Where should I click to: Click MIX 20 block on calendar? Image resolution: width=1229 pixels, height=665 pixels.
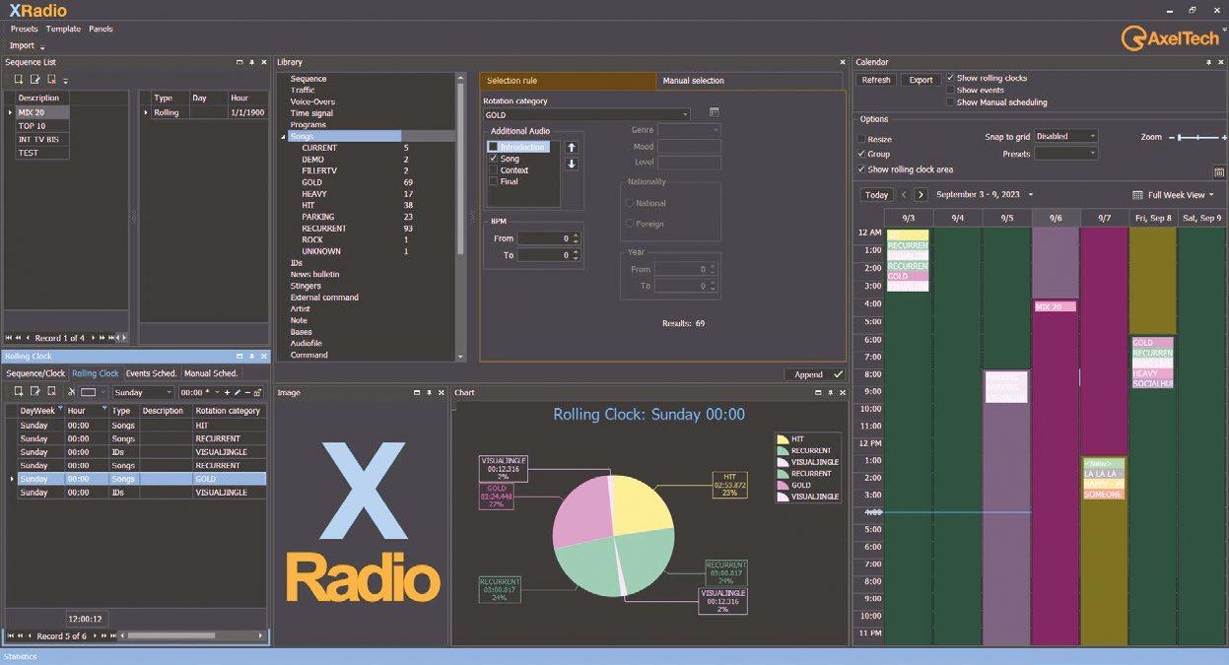[x=1055, y=306]
